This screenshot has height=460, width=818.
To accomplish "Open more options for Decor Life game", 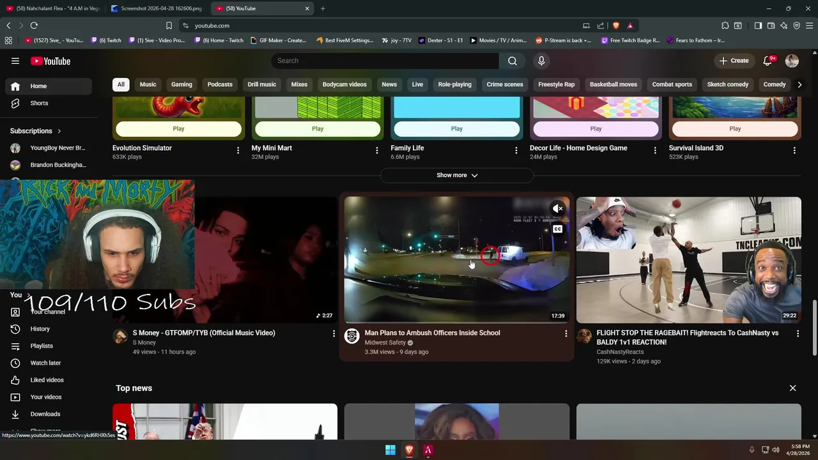I will [x=655, y=150].
